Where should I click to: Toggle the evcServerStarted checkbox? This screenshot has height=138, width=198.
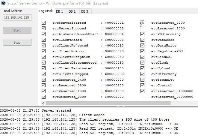43,22
